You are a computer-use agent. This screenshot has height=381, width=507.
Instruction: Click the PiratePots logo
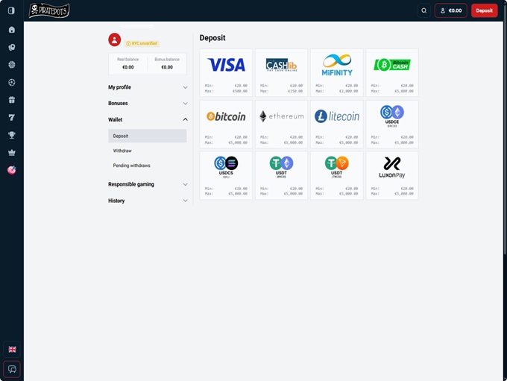tap(49, 10)
